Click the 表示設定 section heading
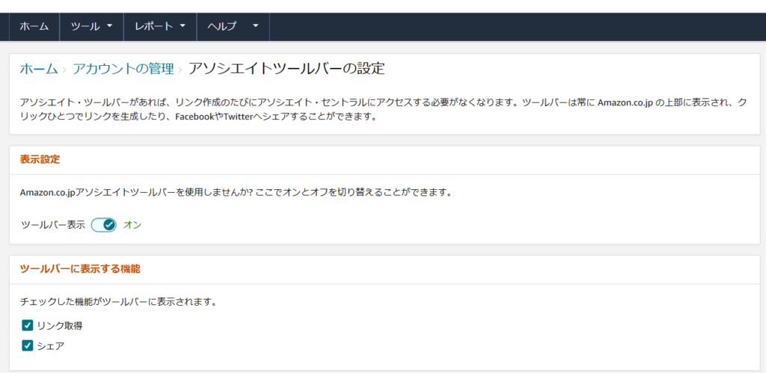Screen dimensions: 766x373 (40, 160)
